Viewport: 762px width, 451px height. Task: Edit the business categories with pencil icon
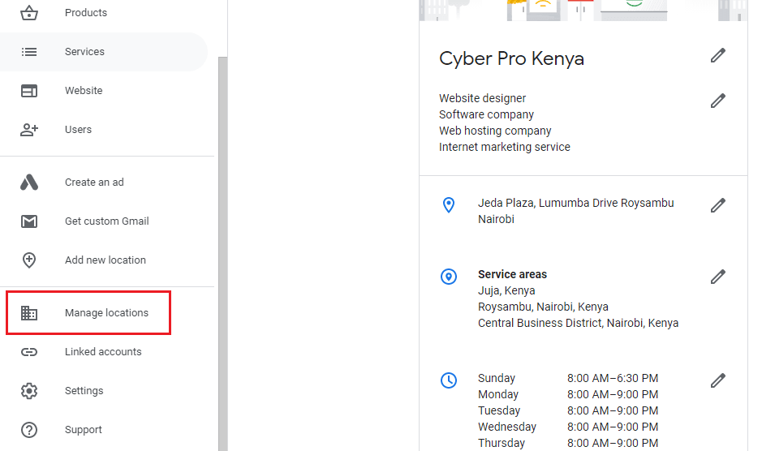click(x=717, y=101)
